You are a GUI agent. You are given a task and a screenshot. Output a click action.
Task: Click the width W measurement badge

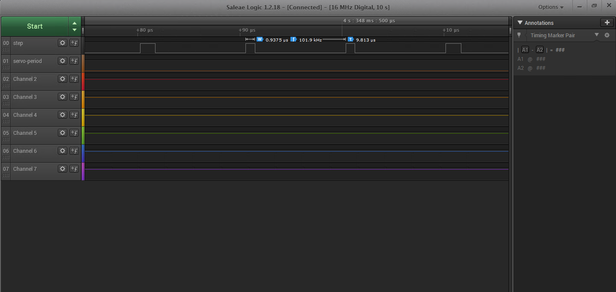pyautogui.click(x=260, y=39)
